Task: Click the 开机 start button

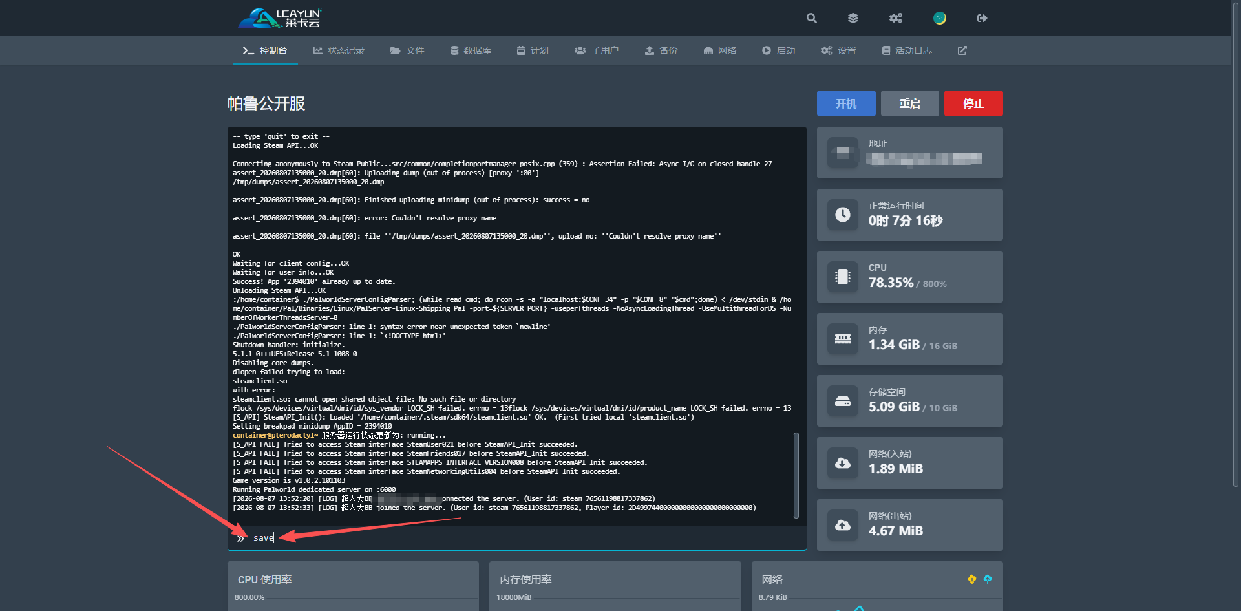Action: click(x=846, y=103)
